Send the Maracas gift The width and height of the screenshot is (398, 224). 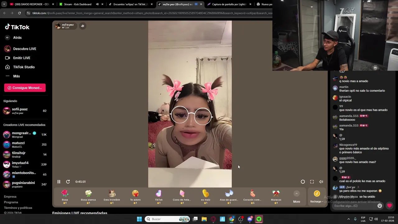coord(276,197)
